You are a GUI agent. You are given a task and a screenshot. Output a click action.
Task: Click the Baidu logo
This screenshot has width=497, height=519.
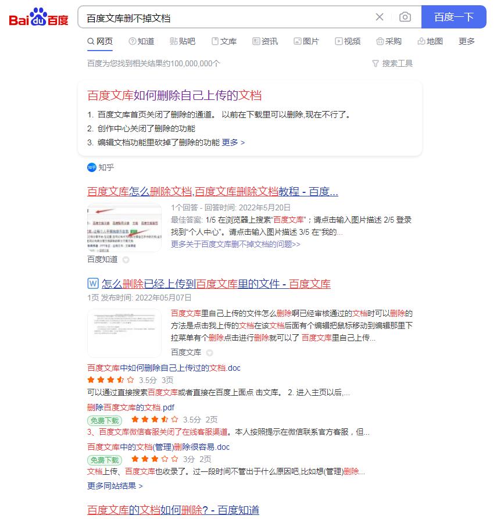[38, 17]
